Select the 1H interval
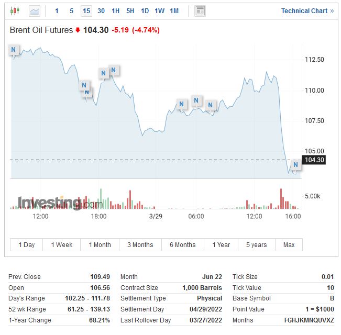Screen dimensions: 341x335 [x=116, y=11]
